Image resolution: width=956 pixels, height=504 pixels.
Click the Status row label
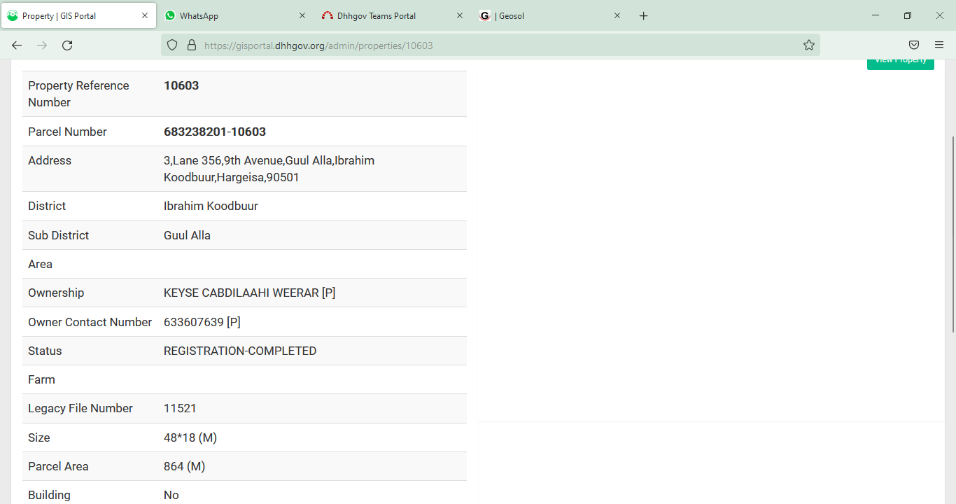pyautogui.click(x=45, y=351)
